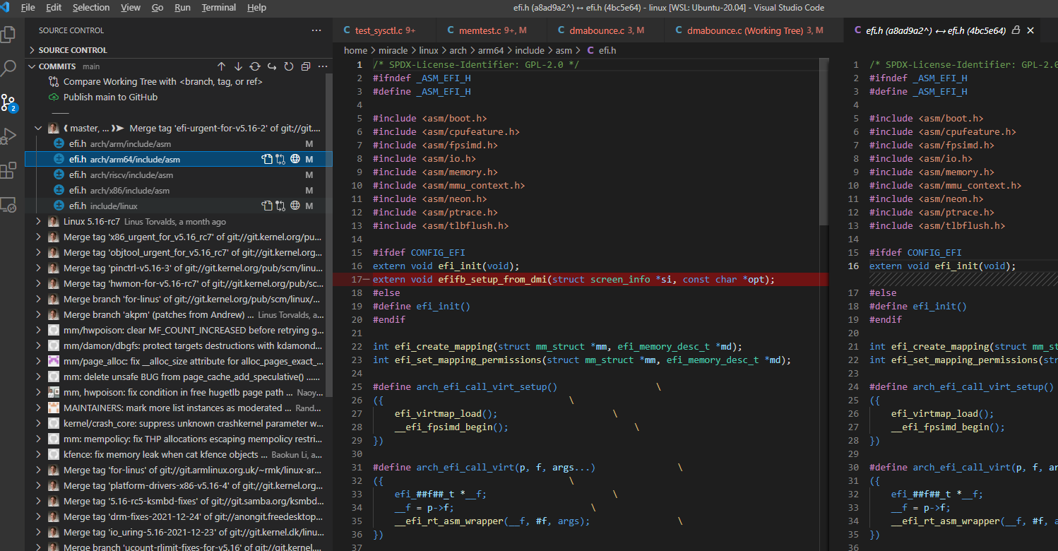Open the Remote Explorer view
The image size is (1058, 551).
8,204
